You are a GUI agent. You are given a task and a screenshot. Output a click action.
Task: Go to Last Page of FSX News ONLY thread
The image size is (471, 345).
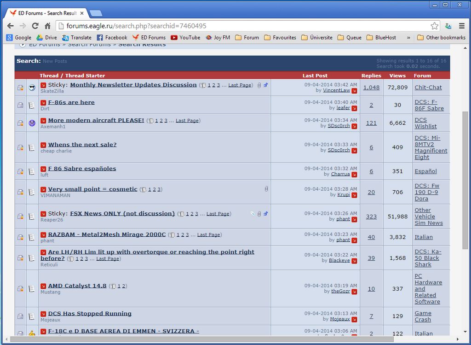click(218, 214)
